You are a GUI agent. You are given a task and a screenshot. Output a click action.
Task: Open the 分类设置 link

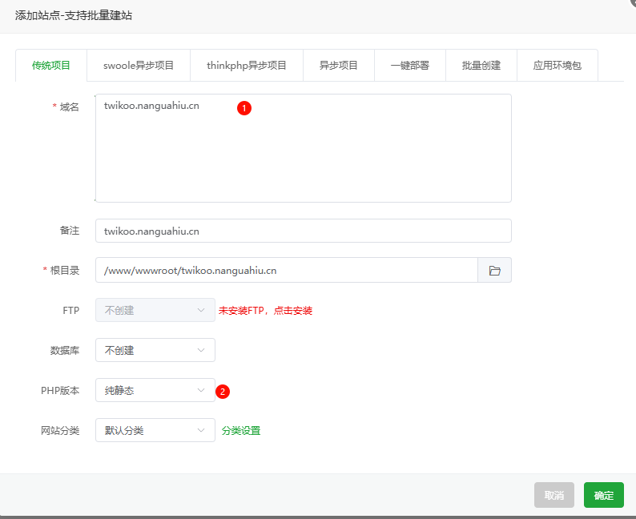tap(241, 431)
